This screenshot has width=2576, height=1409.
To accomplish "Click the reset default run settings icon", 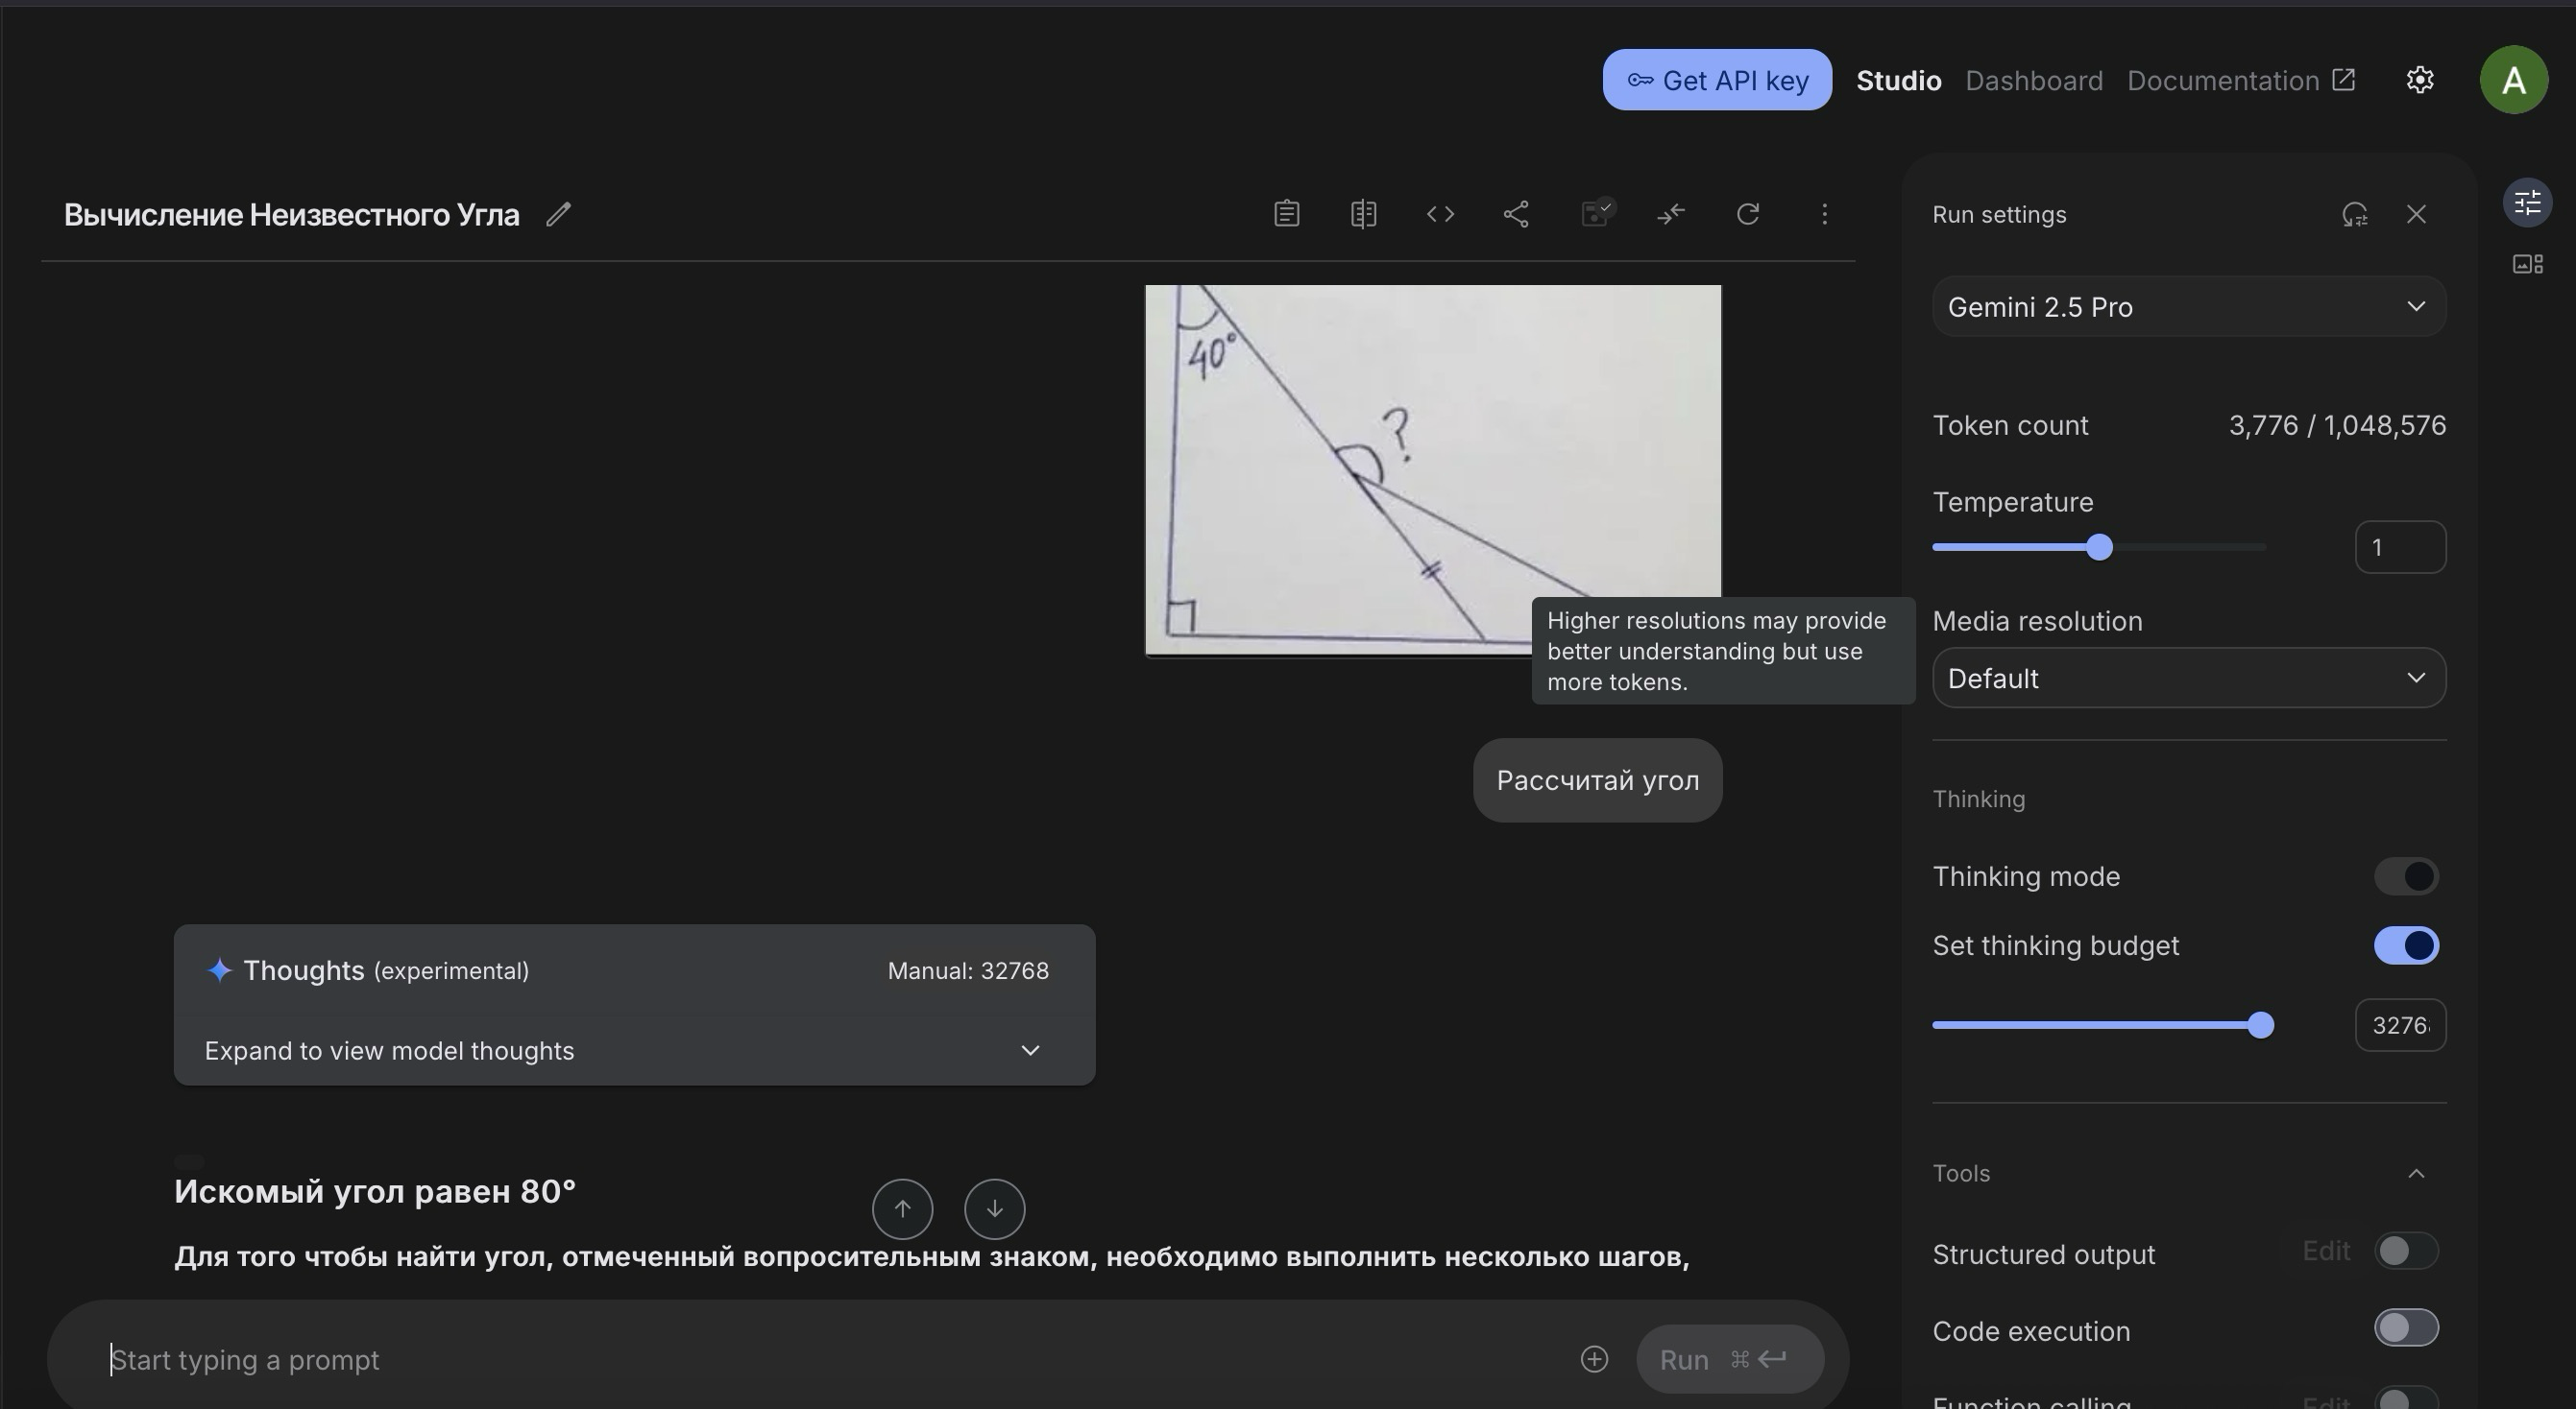I will [x=2354, y=214].
